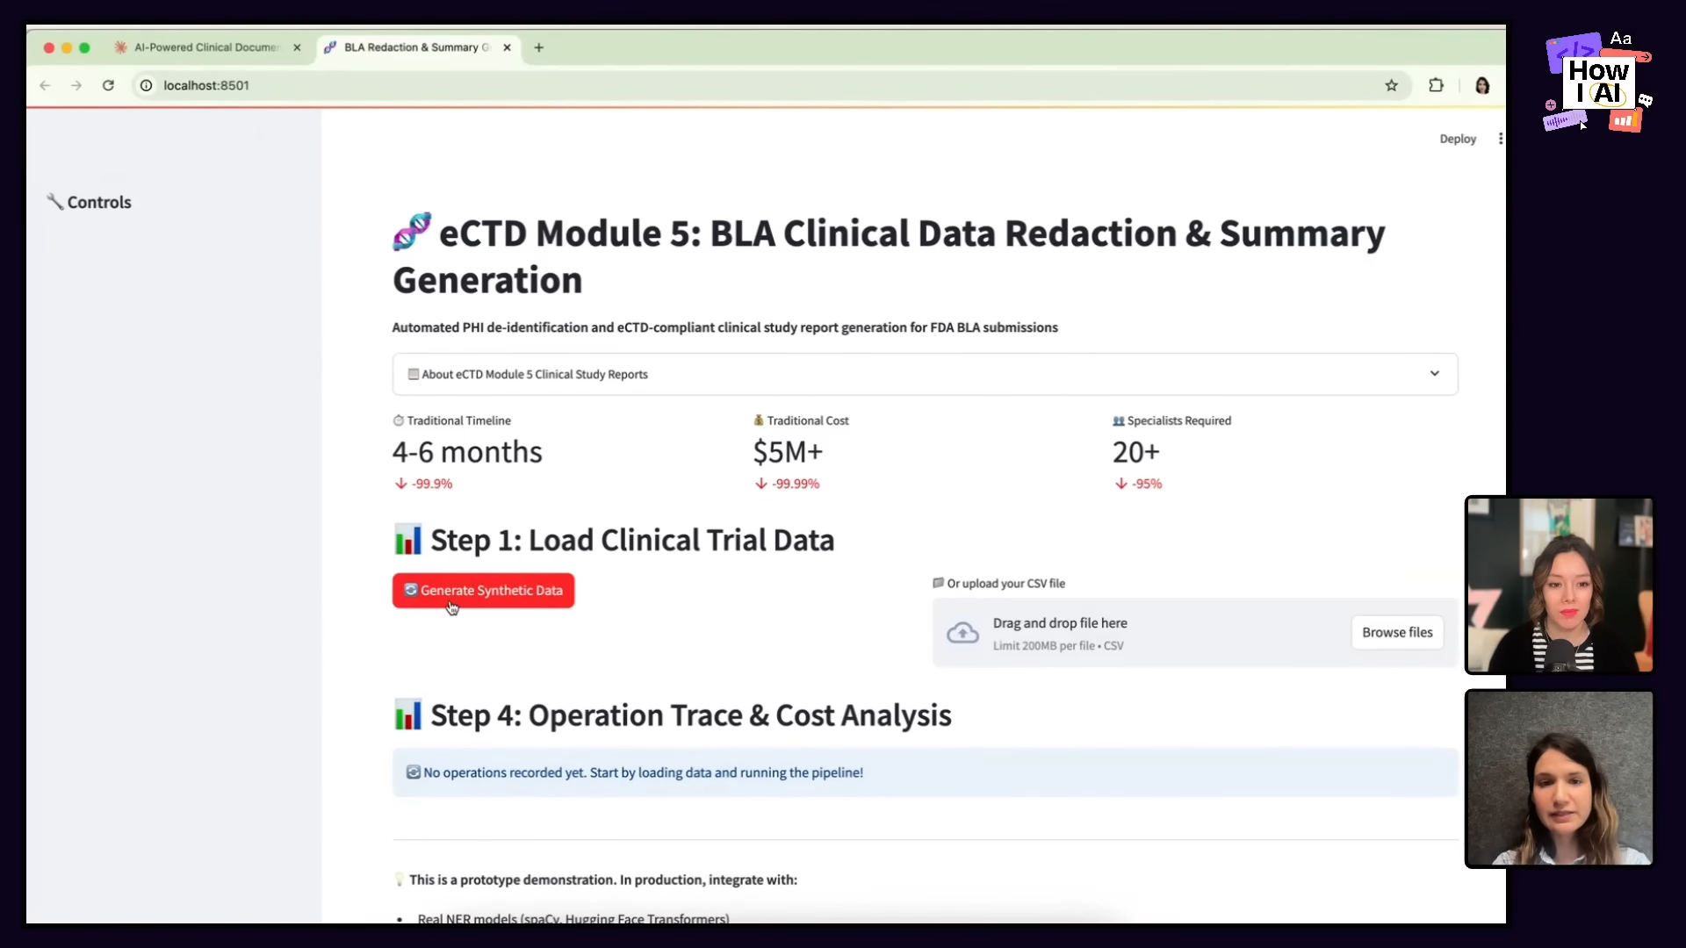1686x948 pixels.
Task: Click the cloud upload icon
Action: pyautogui.click(x=962, y=633)
